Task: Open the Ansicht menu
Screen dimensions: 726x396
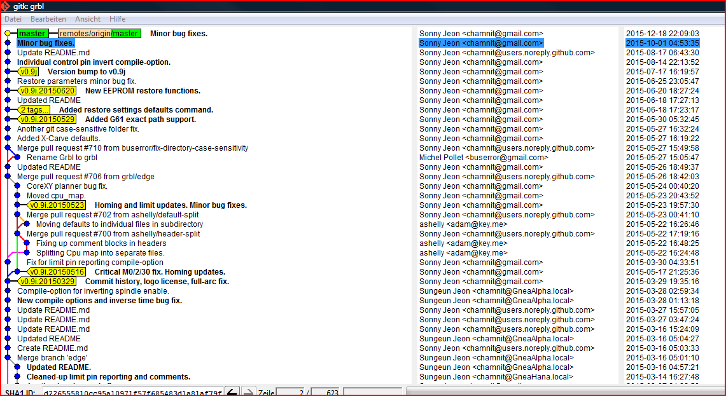Action: click(x=88, y=19)
